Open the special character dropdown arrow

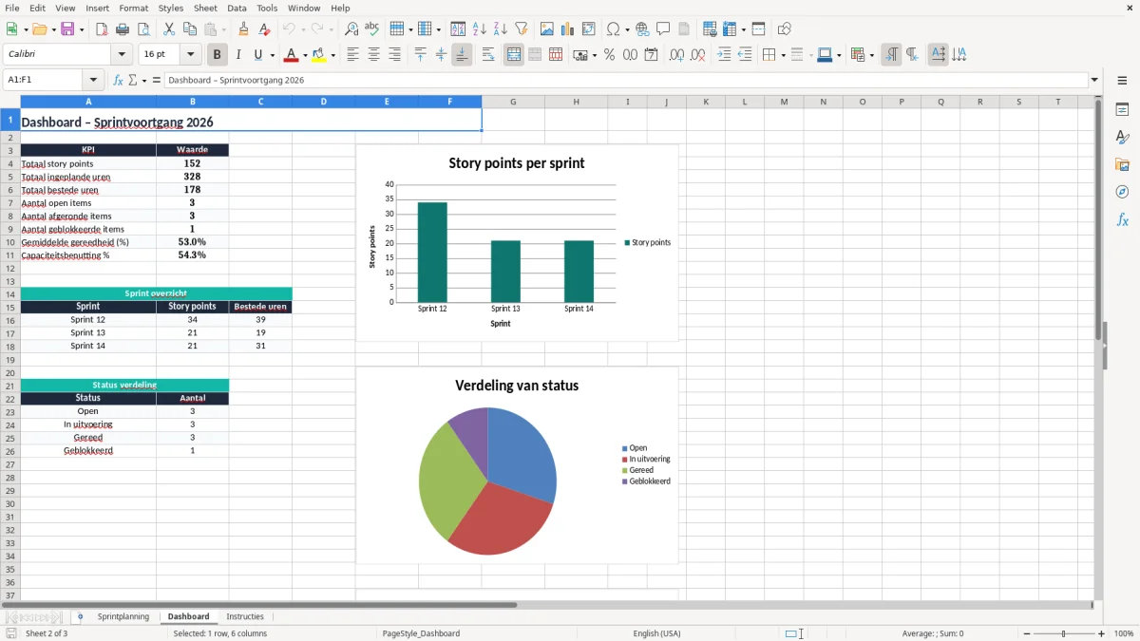[627, 29]
